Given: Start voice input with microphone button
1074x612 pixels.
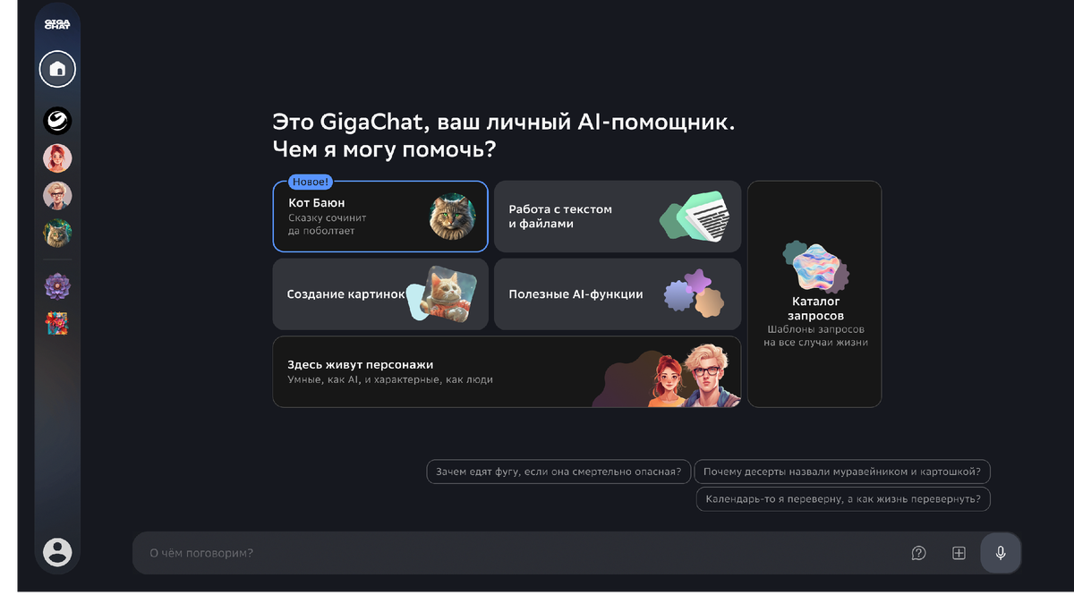Looking at the screenshot, I should (x=1001, y=553).
